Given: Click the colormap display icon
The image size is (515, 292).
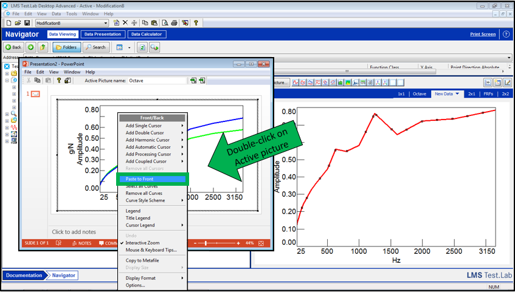Looking at the screenshot, I should click(x=348, y=83).
